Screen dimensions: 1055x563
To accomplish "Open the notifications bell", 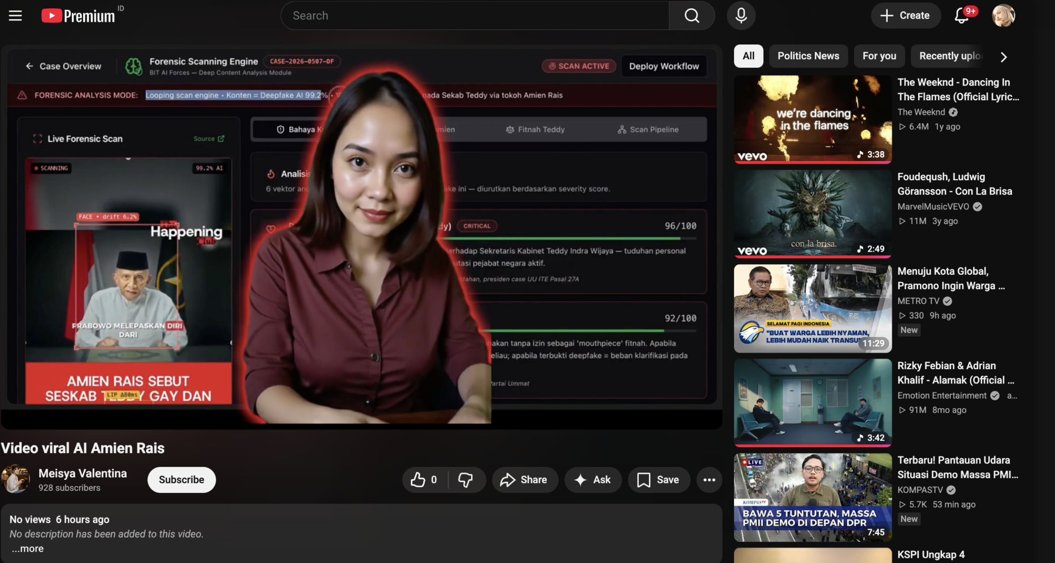I will click(962, 16).
